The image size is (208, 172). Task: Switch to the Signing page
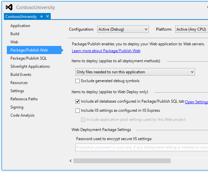pos(17,107)
